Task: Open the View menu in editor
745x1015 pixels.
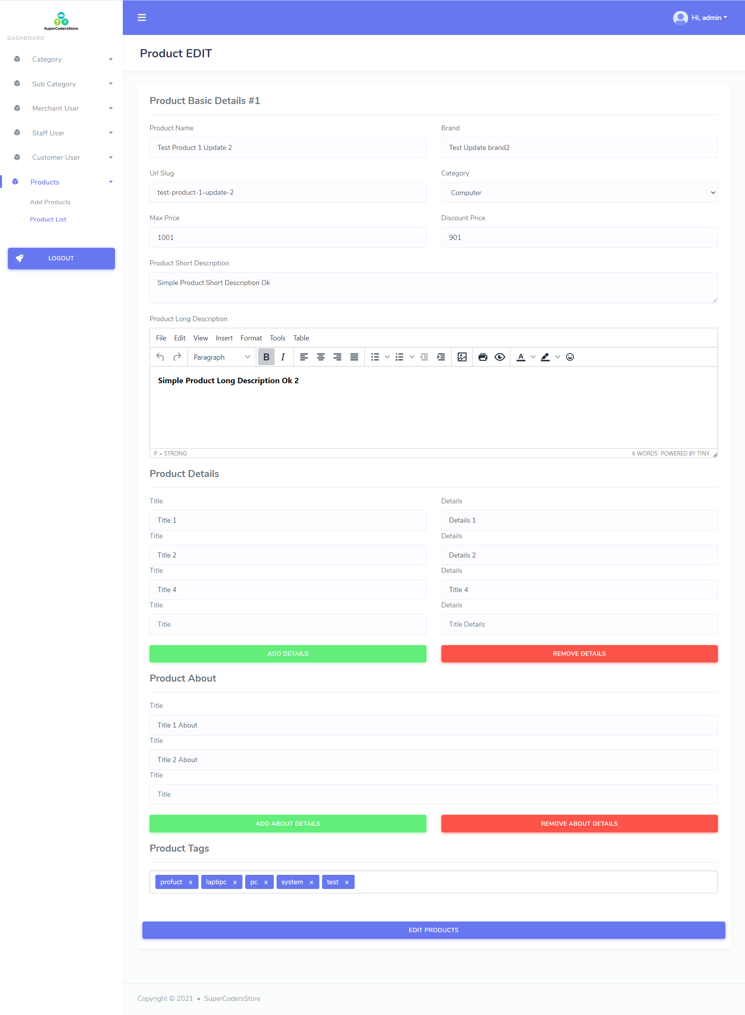Action: click(200, 338)
